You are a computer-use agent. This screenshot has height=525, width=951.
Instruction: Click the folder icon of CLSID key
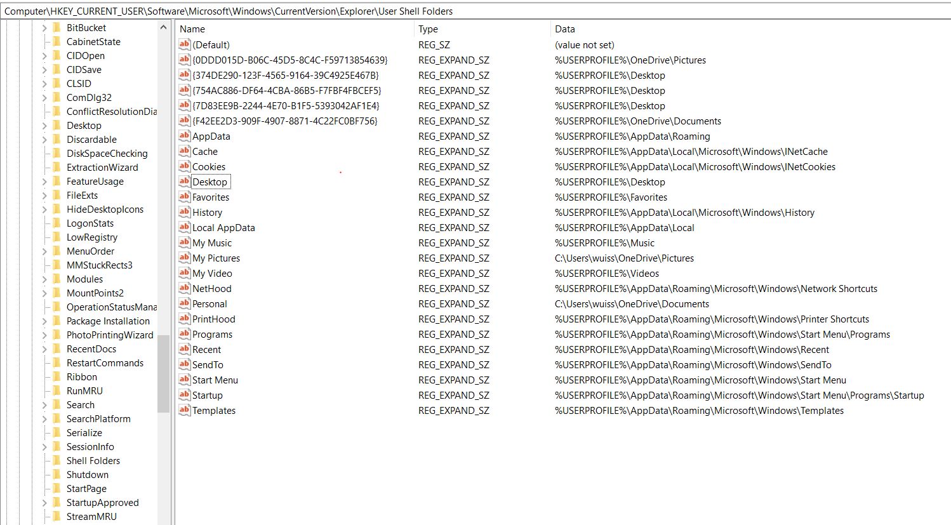click(57, 83)
